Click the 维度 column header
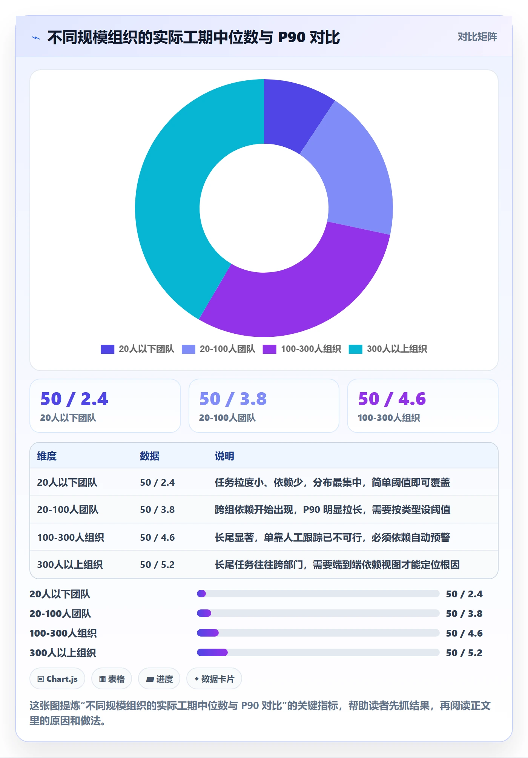528x758 pixels. click(x=47, y=456)
